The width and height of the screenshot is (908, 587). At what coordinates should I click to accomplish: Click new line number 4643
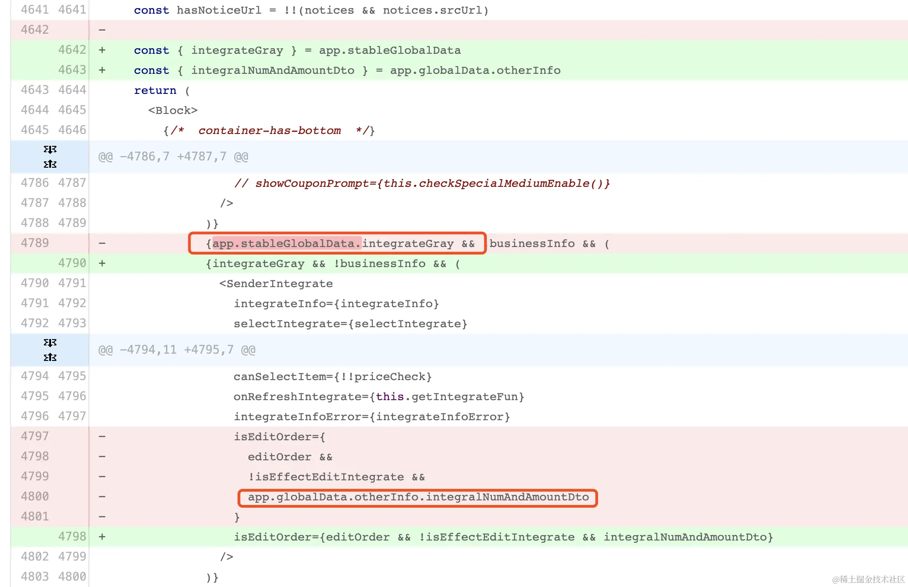[x=72, y=70]
